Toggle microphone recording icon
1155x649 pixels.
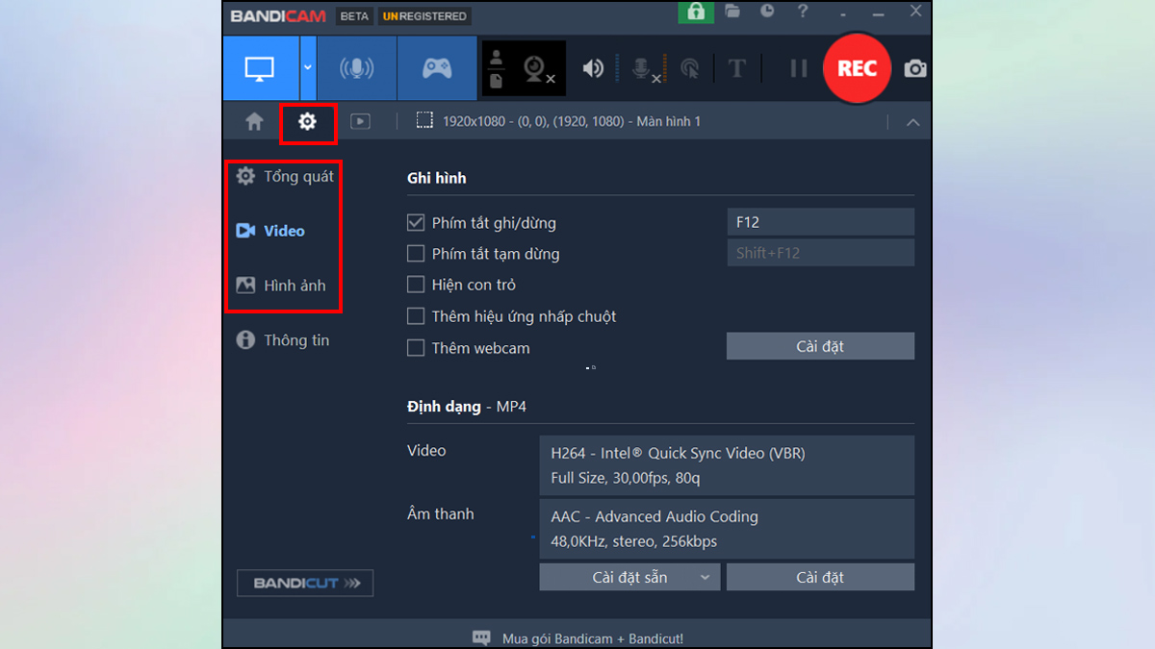click(x=644, y=68)
